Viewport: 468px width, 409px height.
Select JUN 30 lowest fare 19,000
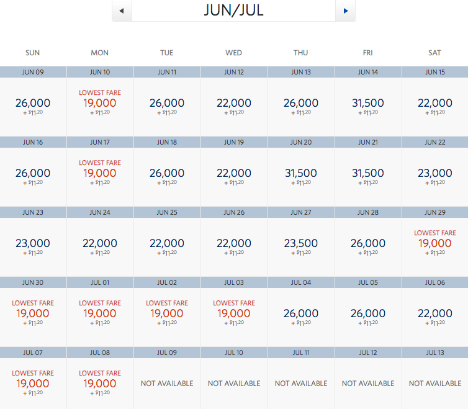tap(33, 313)
